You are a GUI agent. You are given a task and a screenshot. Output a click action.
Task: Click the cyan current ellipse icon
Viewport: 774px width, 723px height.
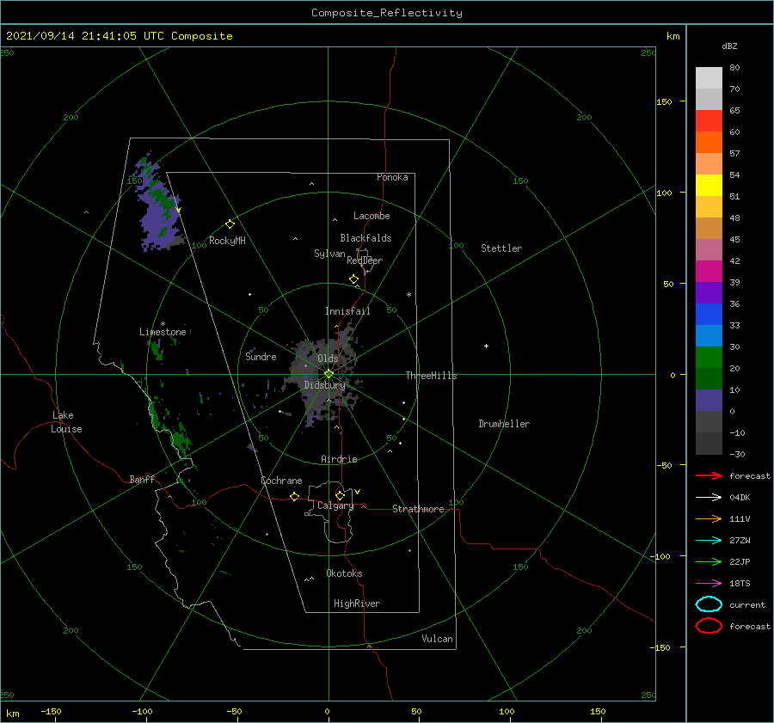click(709, 604)
